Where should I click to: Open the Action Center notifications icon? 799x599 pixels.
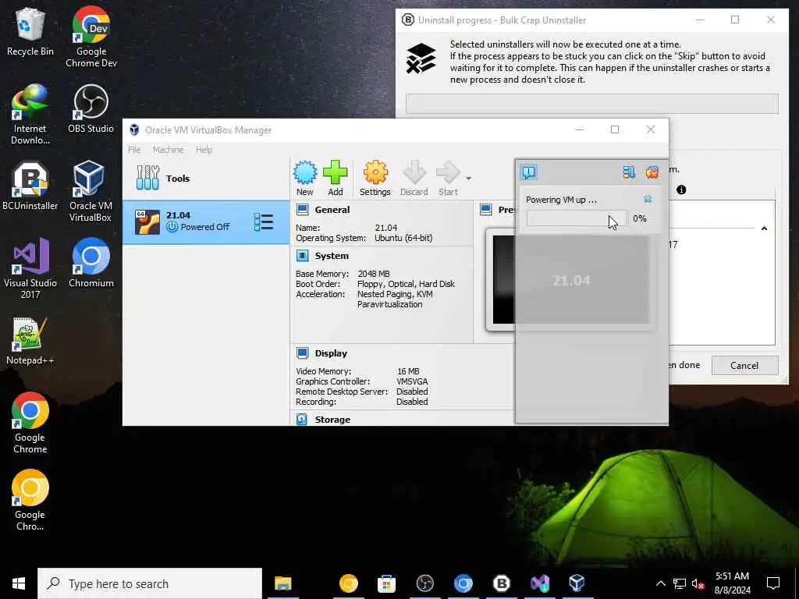tap(773, 583)
